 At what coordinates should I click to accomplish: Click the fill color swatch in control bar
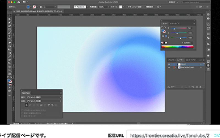click(28, 7)
